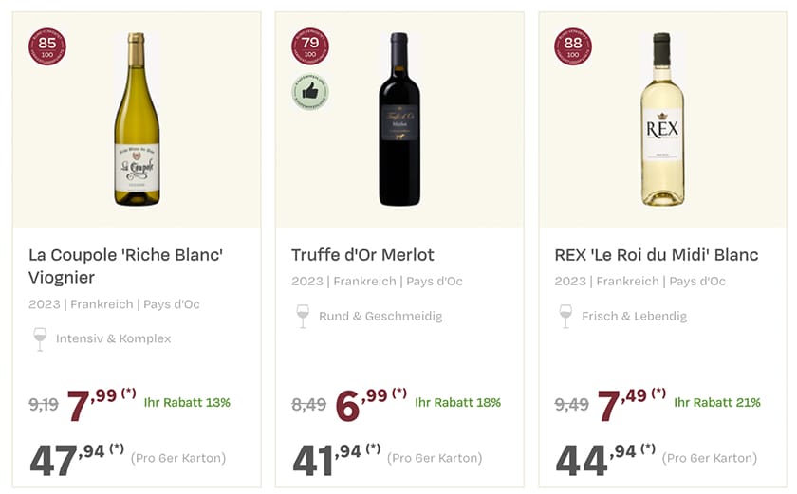Click the 88 points rating badge
797x494 pixels.
click(x=573, y=47)
